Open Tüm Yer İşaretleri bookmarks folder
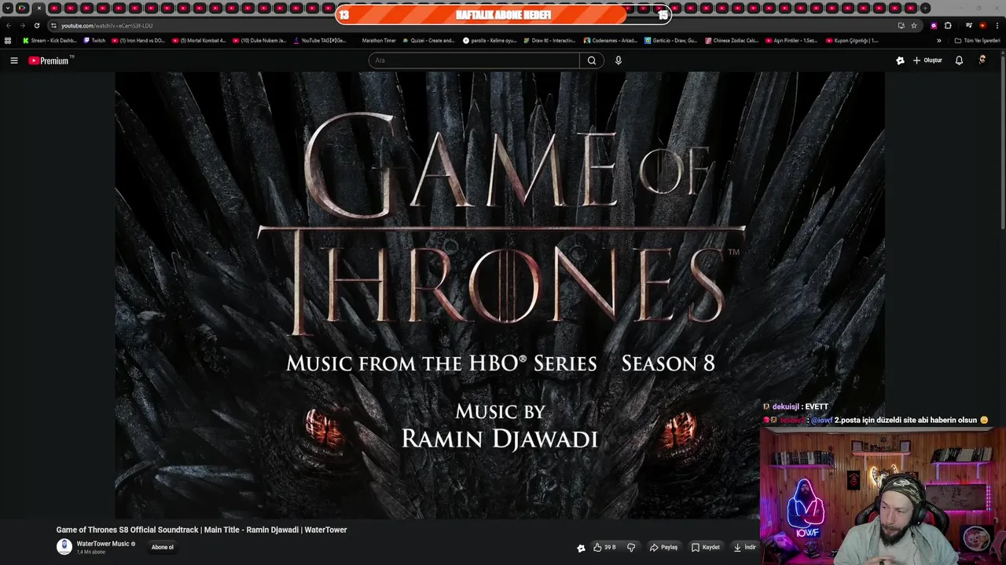Viewport: 1006px width, 565px height. coord(977,41)
